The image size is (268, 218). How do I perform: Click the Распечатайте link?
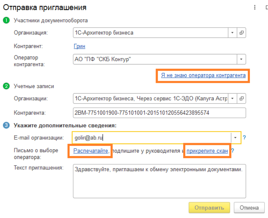tap(91, 151)
